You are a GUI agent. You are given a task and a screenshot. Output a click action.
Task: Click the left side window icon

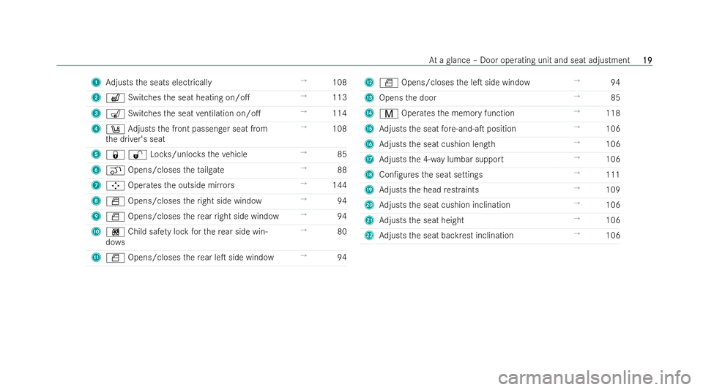point(389,83)
